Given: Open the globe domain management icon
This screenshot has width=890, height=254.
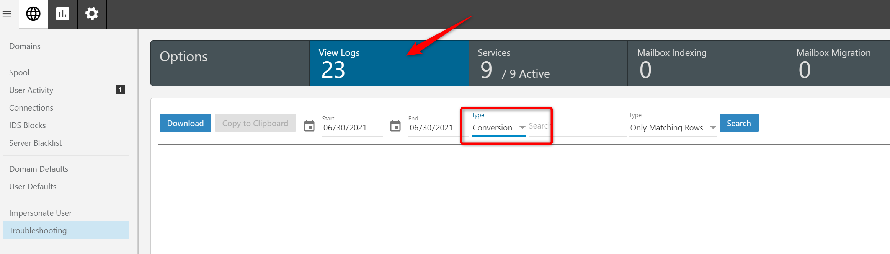Looking at the screenshot, I should pos(33,14).
